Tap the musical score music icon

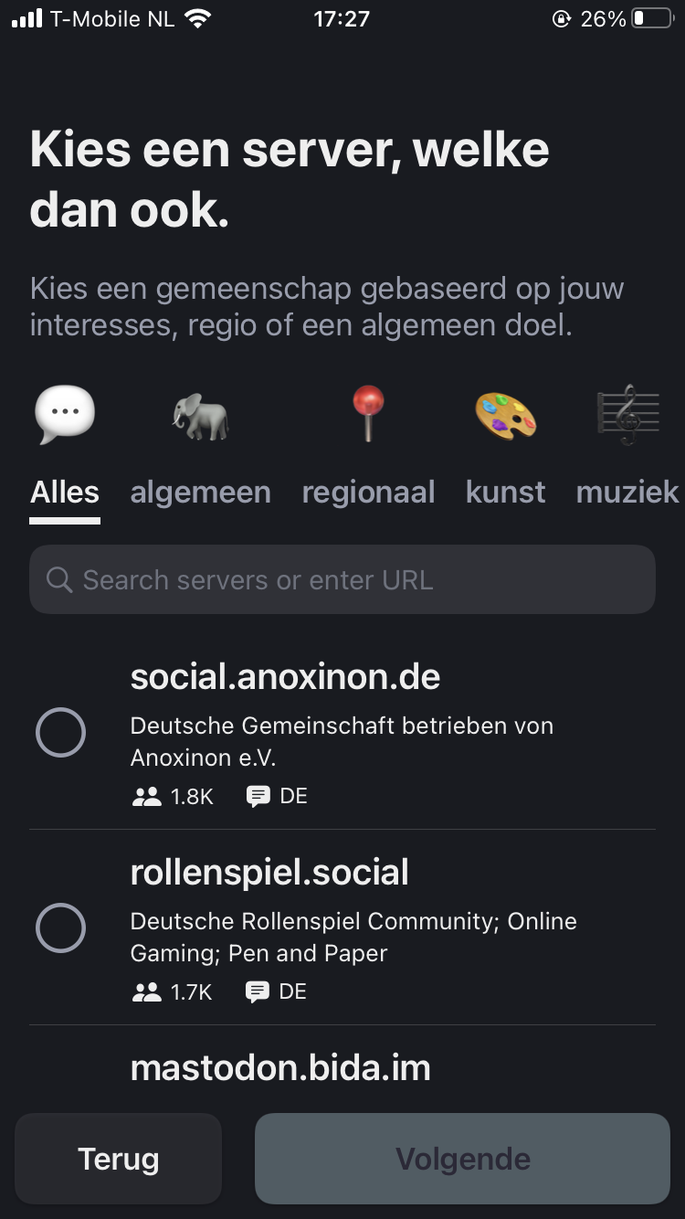[x=628, y=416]
